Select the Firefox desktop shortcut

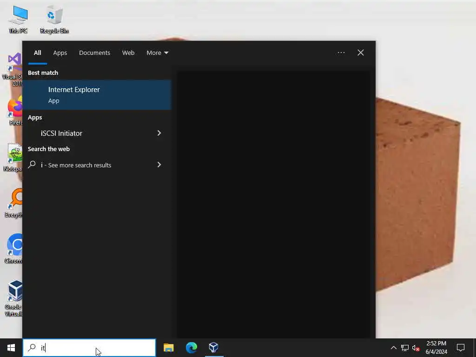point(14,111)
